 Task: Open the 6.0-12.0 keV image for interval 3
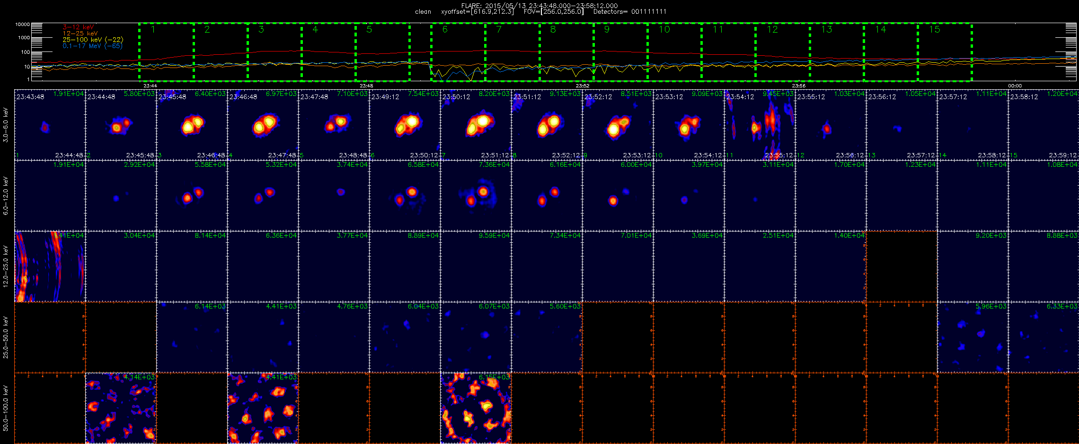point(192,196)
